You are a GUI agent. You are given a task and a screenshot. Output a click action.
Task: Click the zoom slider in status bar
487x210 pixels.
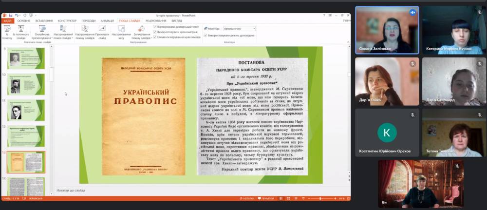click(x=320, y=198)
